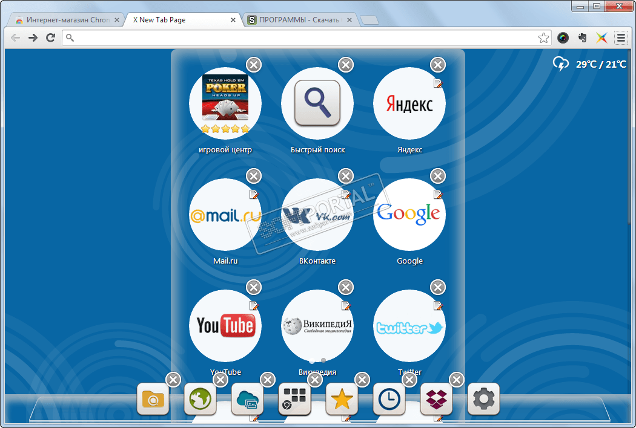Remove the Быстрый поиск tile

click(346, 65)
